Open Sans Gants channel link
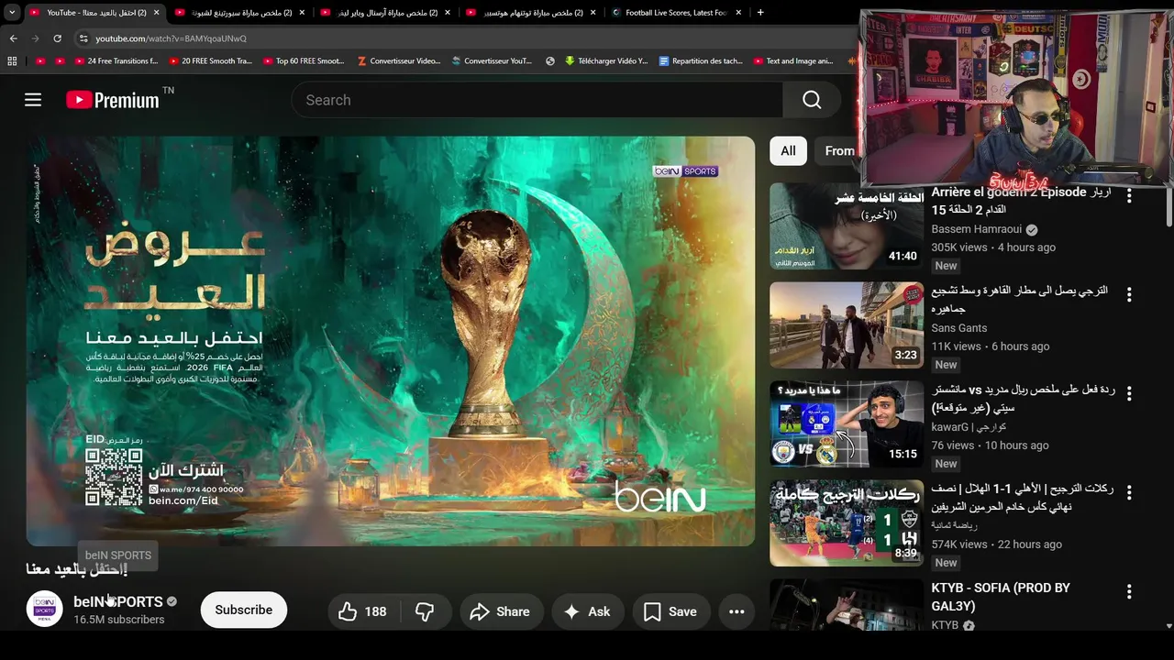 (x=959, y=328)
